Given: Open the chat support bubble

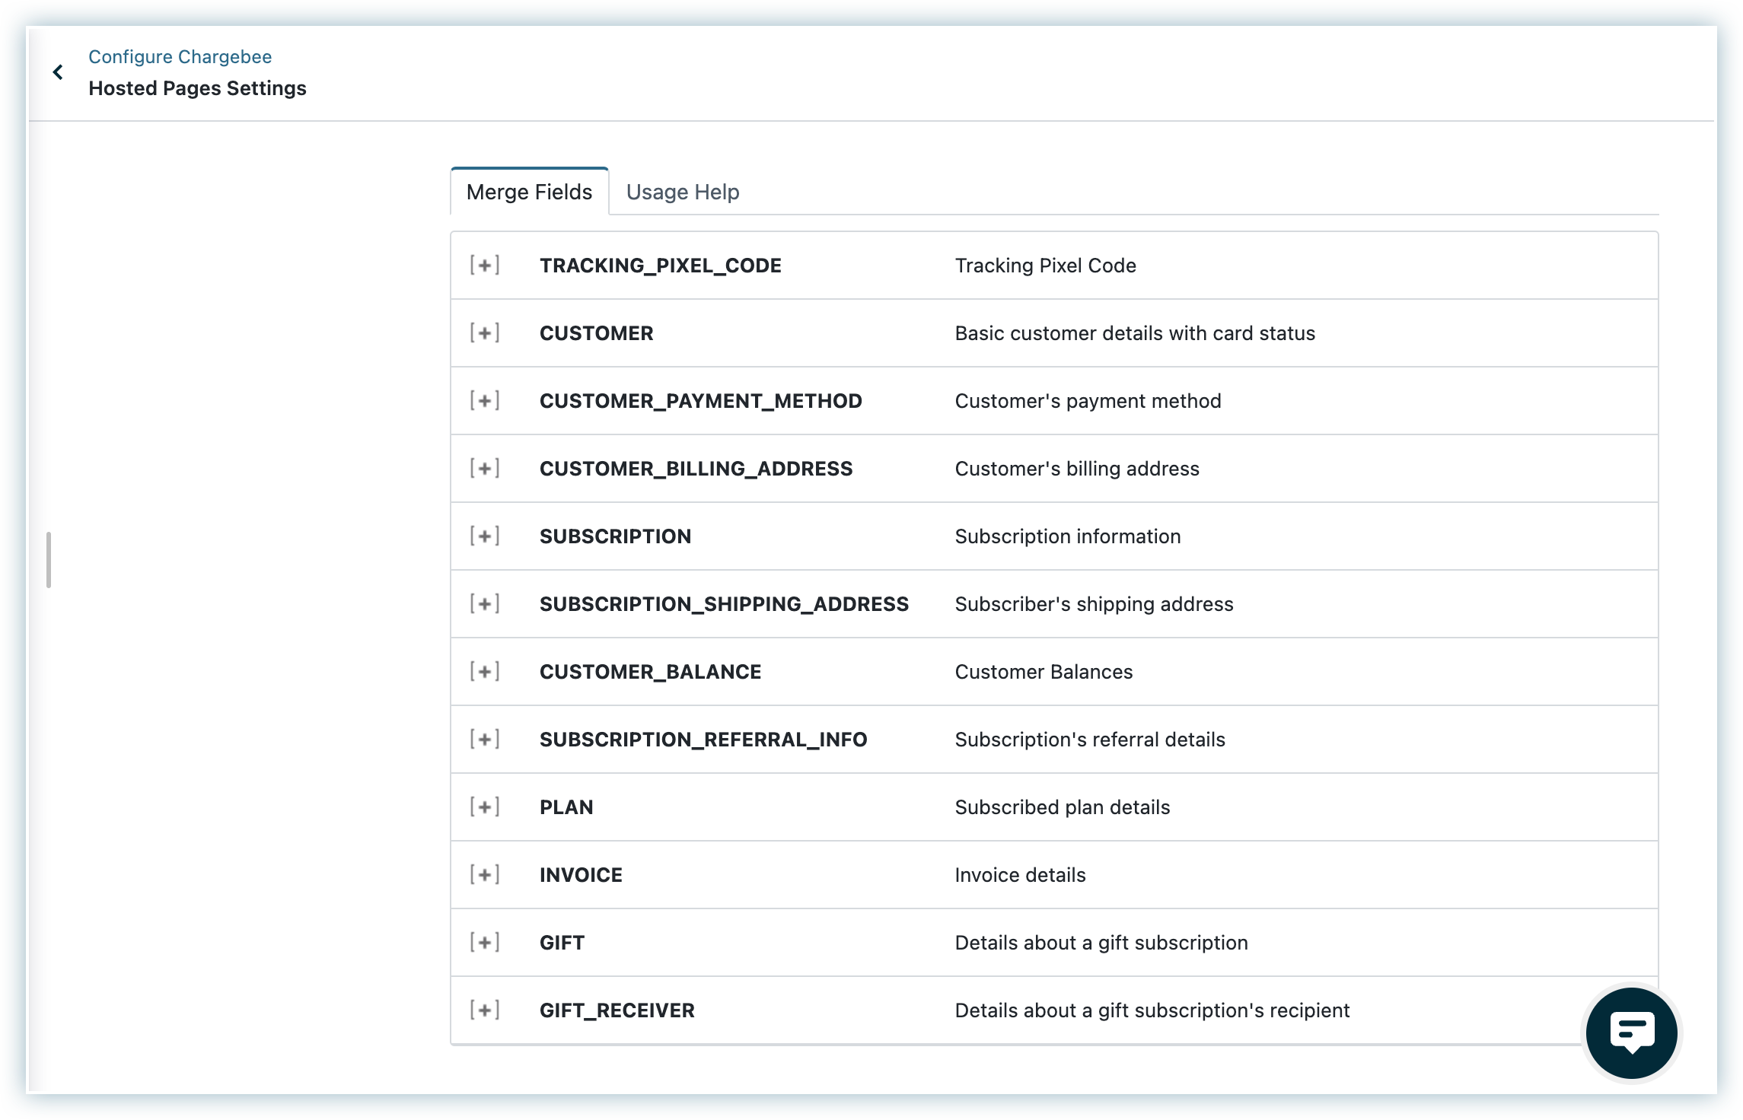Looking at the screenshot, I should (1631, 1032).
